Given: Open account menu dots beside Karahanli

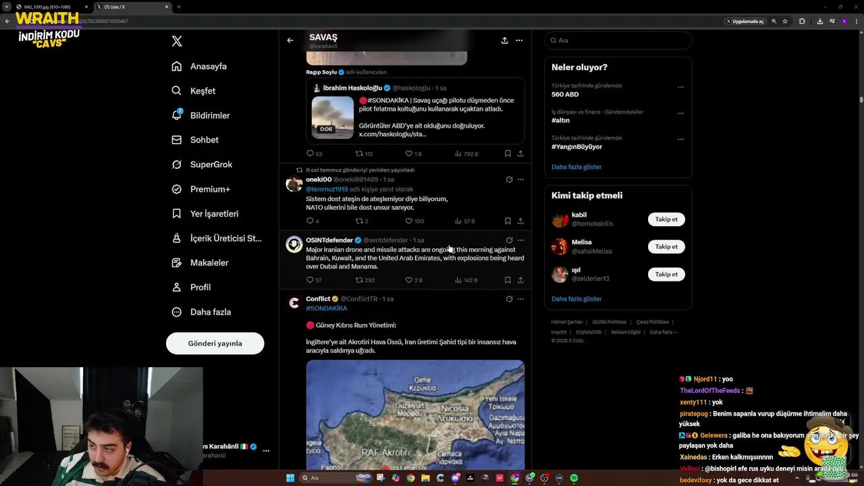Looking at the screenshot, I should click(266, 450).
